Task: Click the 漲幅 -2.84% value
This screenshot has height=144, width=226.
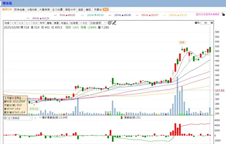Action: 88,27
